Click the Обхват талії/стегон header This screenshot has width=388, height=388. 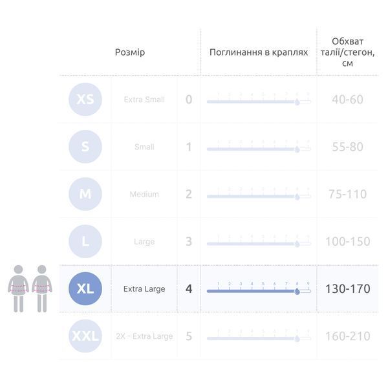(x=347, y=52)
